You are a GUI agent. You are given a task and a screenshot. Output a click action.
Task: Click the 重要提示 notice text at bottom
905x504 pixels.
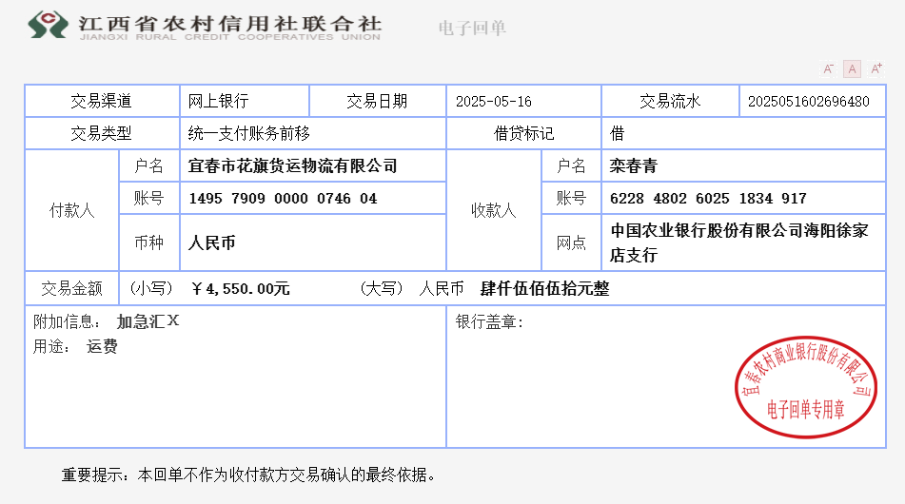[x=248, y=475]
